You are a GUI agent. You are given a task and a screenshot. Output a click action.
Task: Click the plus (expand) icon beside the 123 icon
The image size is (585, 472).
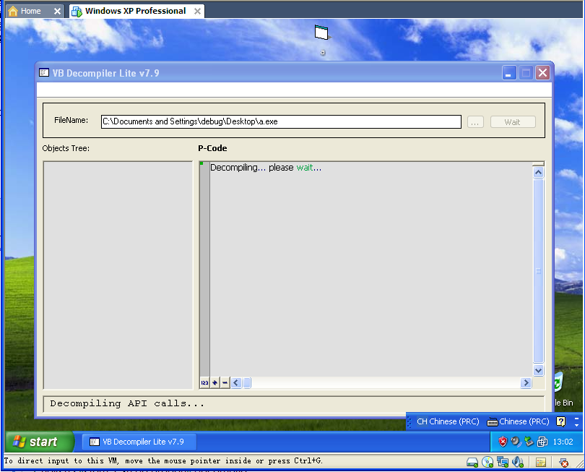point(215,383)
